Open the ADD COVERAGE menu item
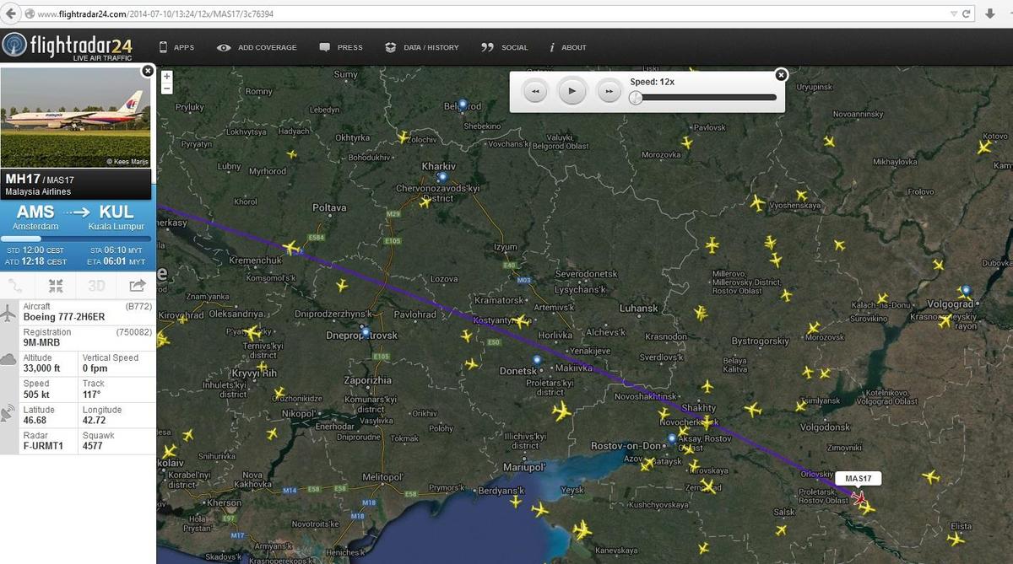The image size is (1013, 564). pyautogui.click(x=257, y=47)
